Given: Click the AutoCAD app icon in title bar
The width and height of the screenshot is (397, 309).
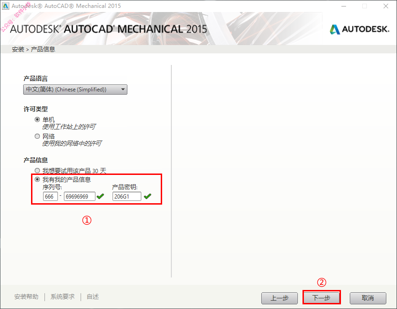Looking at the screenshot, I should point(6,6).
